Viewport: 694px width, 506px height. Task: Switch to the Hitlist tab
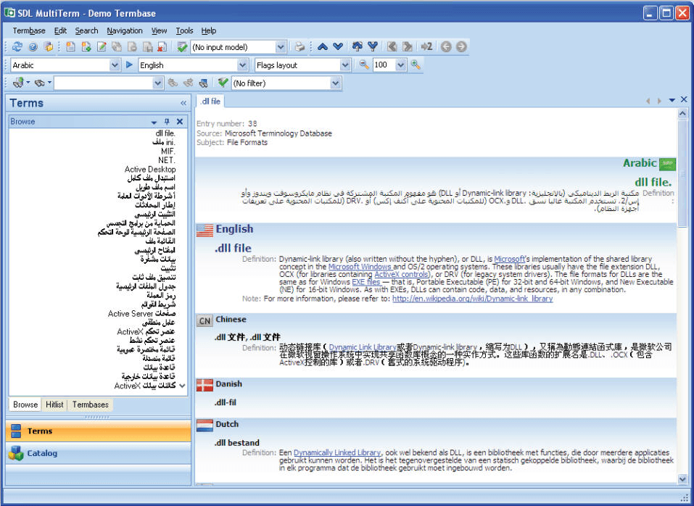(54, 405)
